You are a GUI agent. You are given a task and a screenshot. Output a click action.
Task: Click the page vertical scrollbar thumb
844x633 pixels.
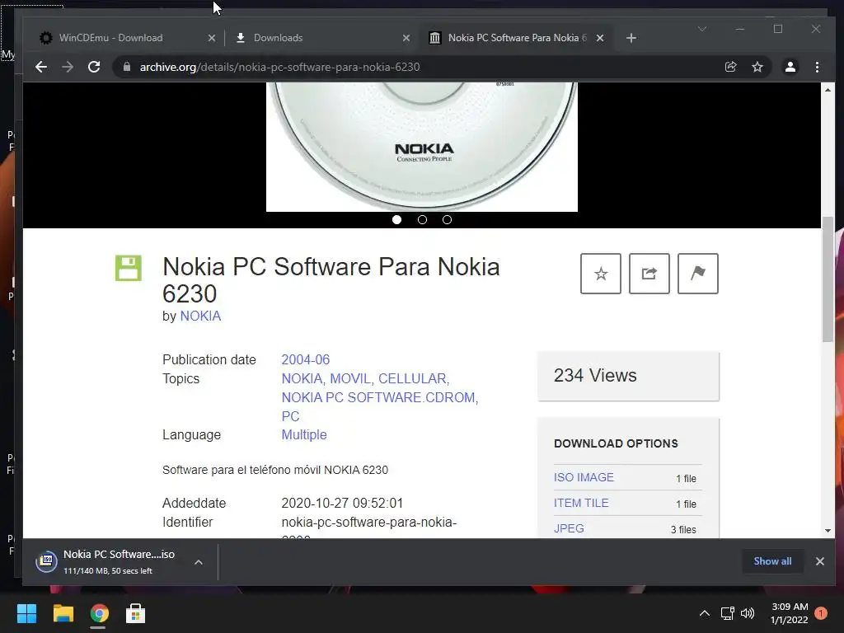coord(828,279)
